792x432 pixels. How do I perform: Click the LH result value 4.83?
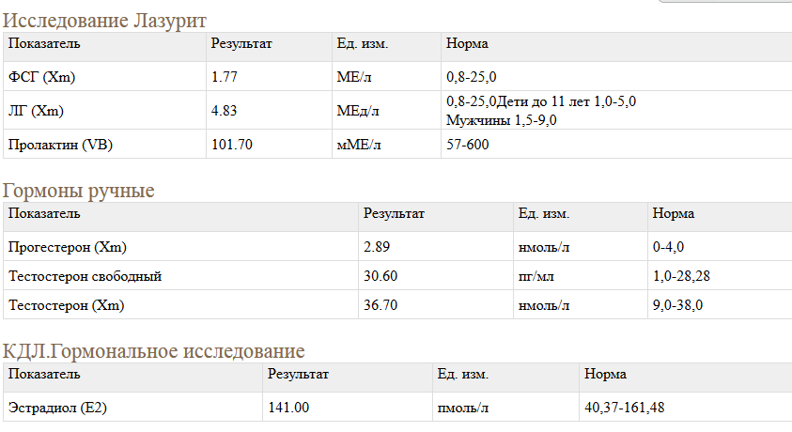point(224,111)
